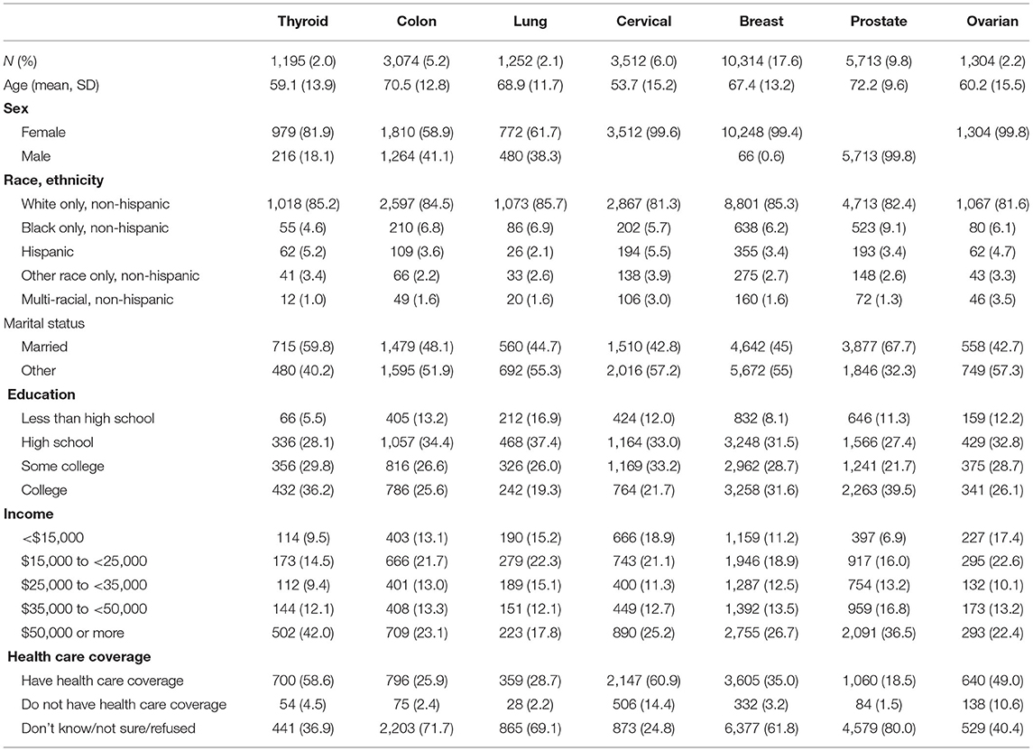Click Do not have health care coverage

click(x=124, y=704)
